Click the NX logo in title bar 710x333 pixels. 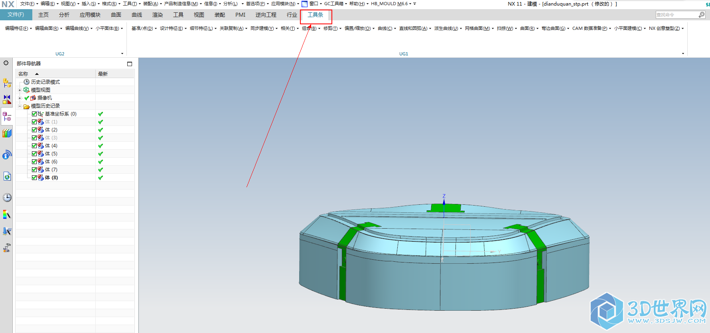pyautogui.click(x=8, y=4)
